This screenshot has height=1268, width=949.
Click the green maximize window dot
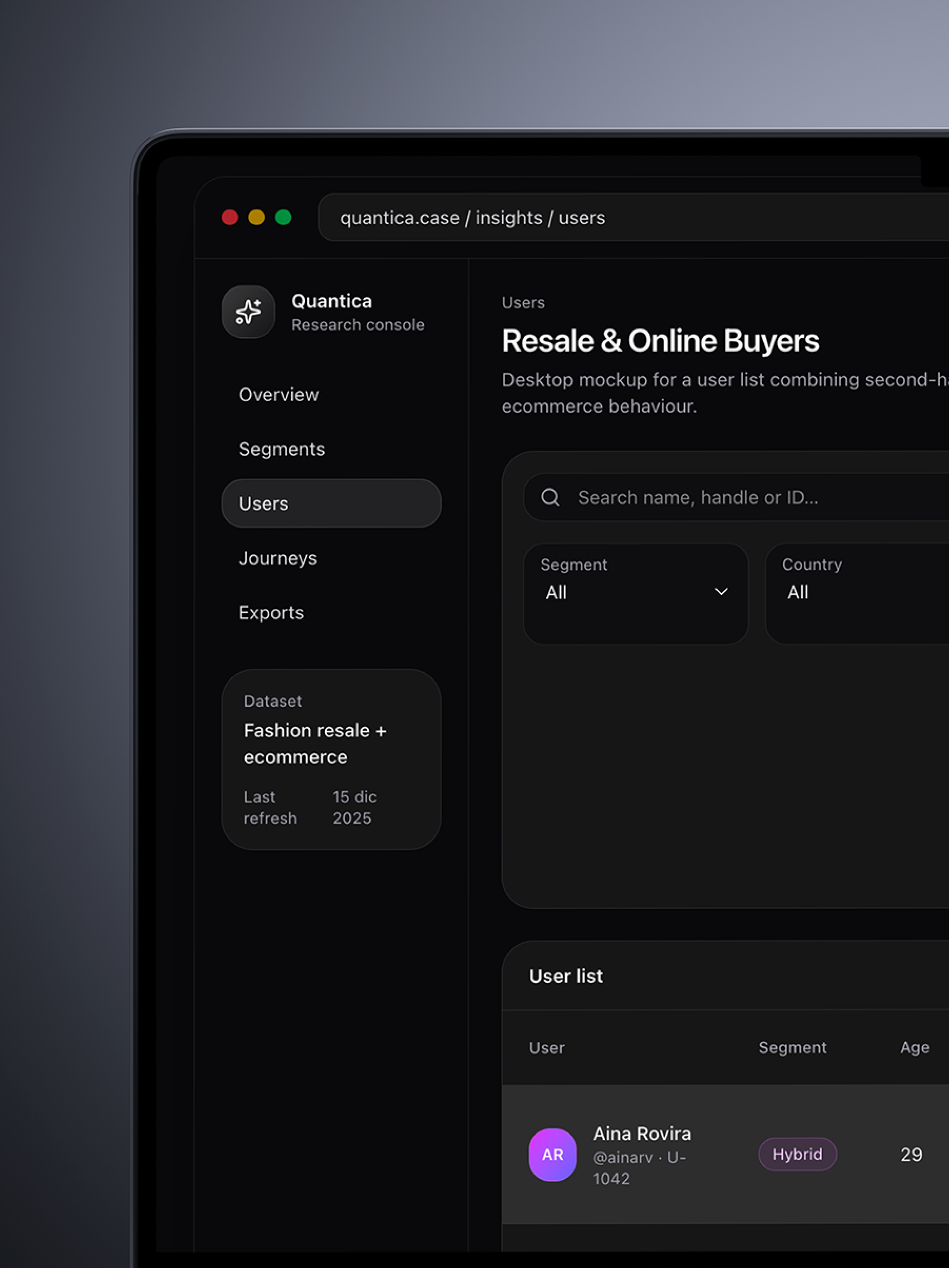[x=284, y=217]
